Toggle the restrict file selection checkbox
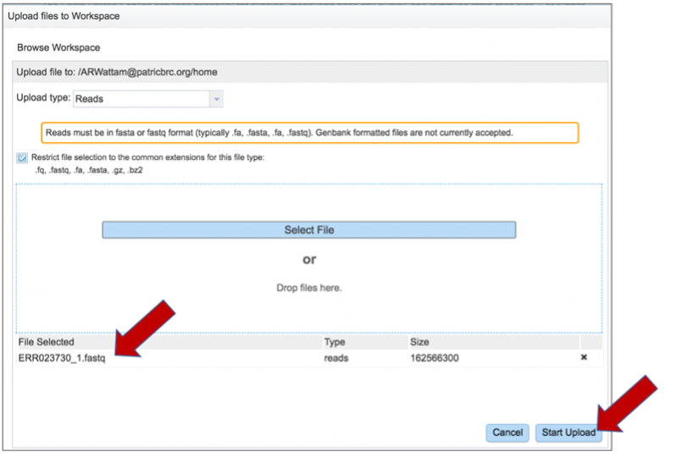The height and width of the screenshot is (457, 688). [x=22, y=157]
